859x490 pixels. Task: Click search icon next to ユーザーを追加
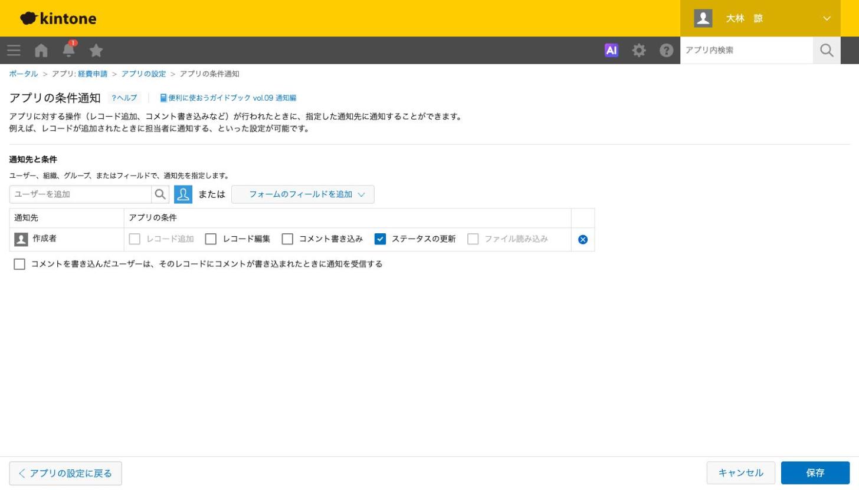[x=160, y=194]
